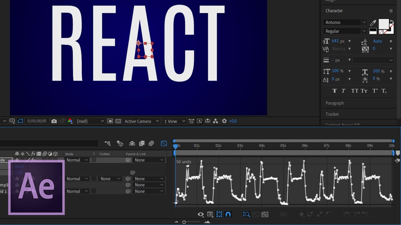The height and width of the screenshot is (225, 401).
Task: Open the Auto leading dropdown arrow
Action: [391, 41]
